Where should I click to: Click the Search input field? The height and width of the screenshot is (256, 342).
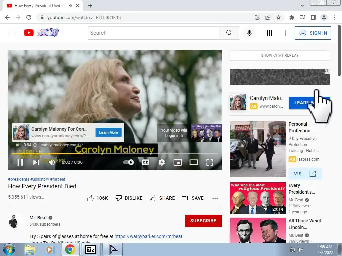pyautogui.click(x=153, y=33)
